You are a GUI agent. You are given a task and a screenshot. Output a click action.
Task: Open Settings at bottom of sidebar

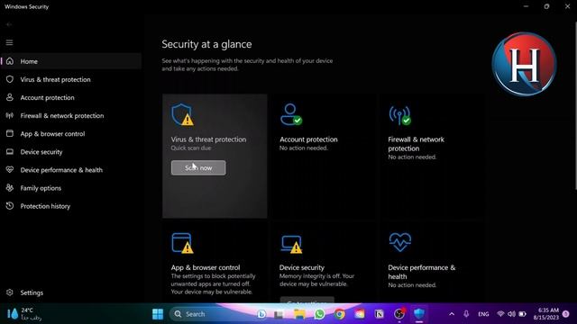click(x=71, y=292)
